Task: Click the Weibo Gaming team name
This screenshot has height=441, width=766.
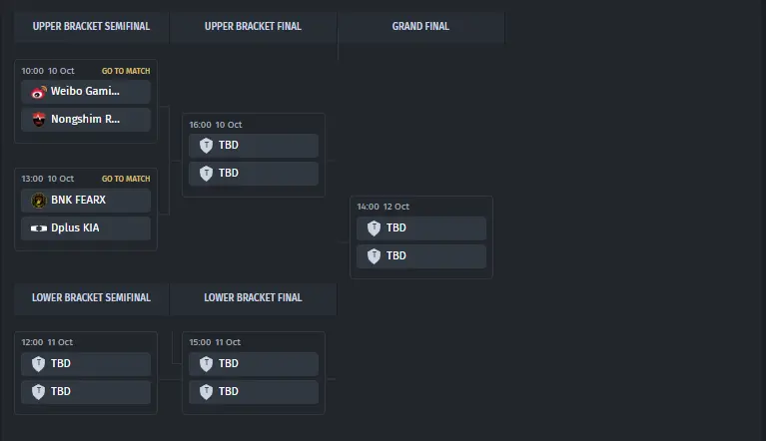Action: coord(85,92)
